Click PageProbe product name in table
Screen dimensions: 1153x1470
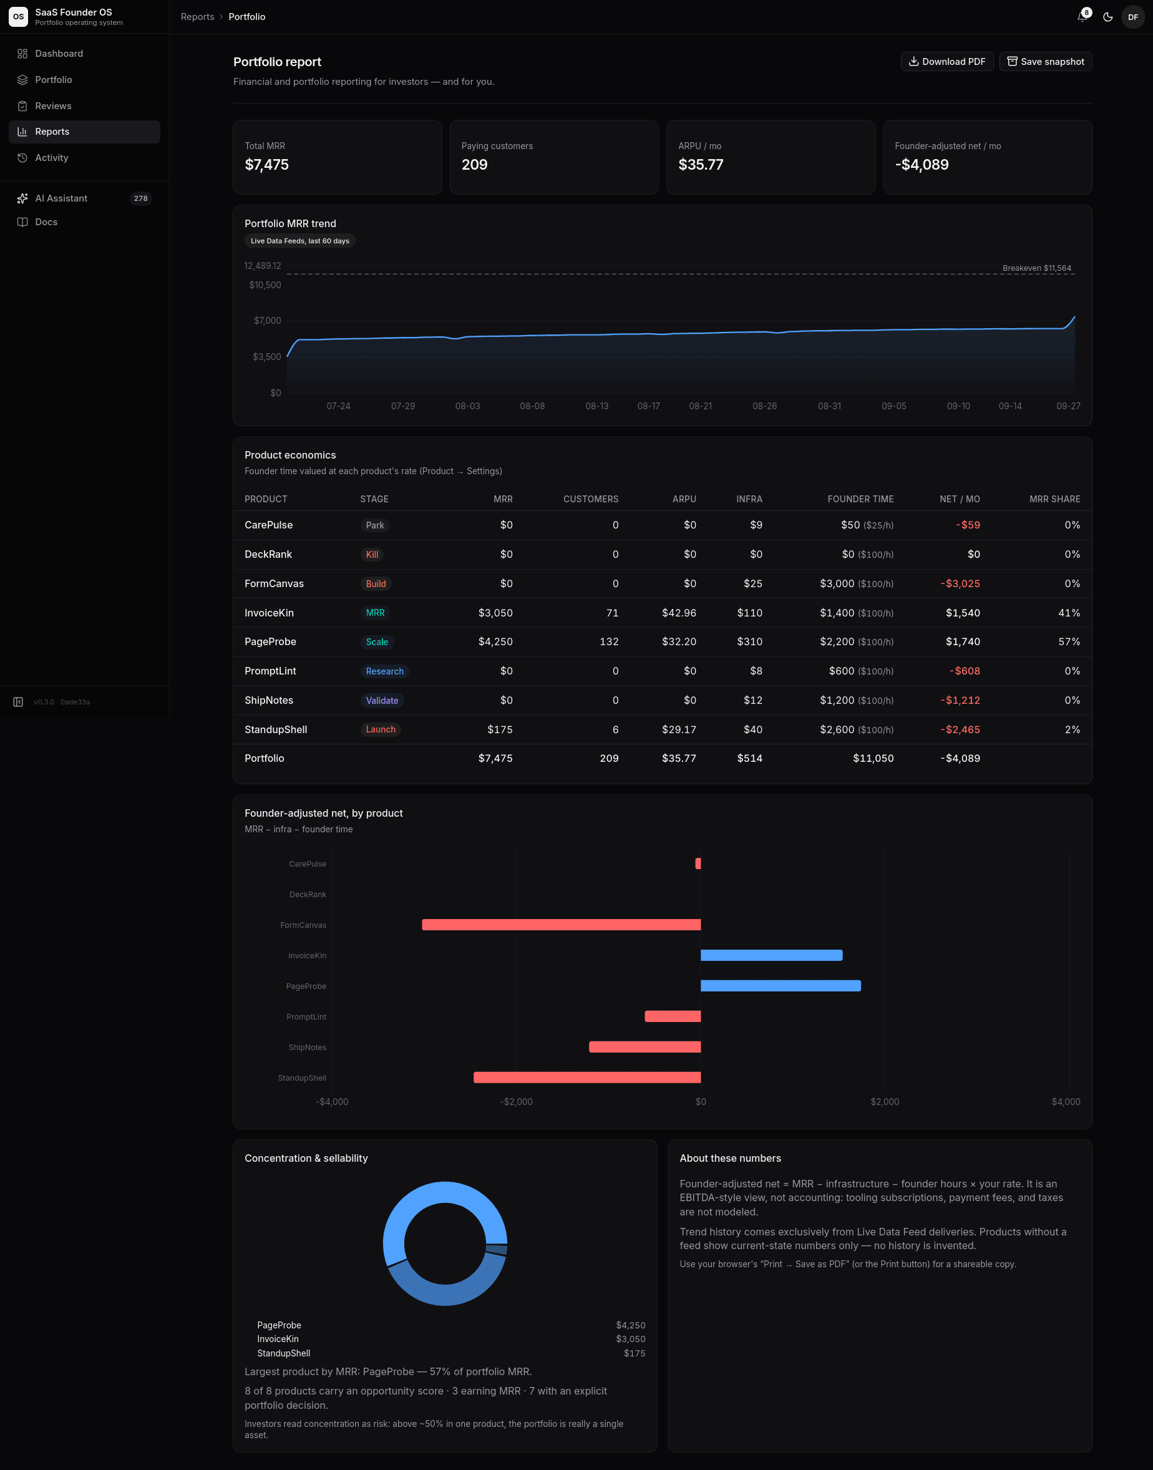(270, 642)
